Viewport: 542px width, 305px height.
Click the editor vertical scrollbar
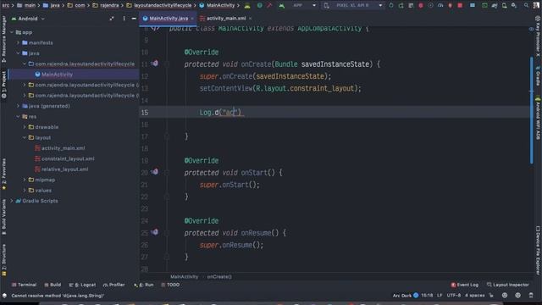(531, 111)
